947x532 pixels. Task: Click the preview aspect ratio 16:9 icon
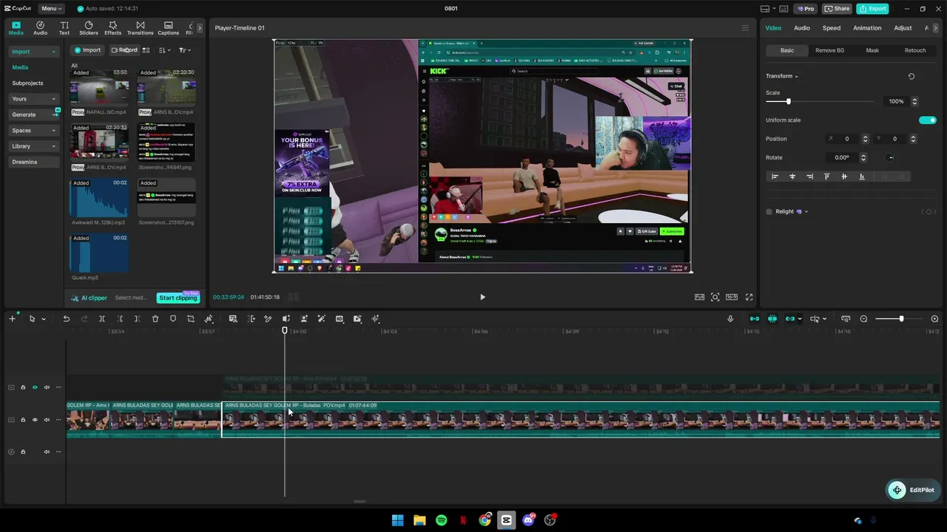point(731,297)
